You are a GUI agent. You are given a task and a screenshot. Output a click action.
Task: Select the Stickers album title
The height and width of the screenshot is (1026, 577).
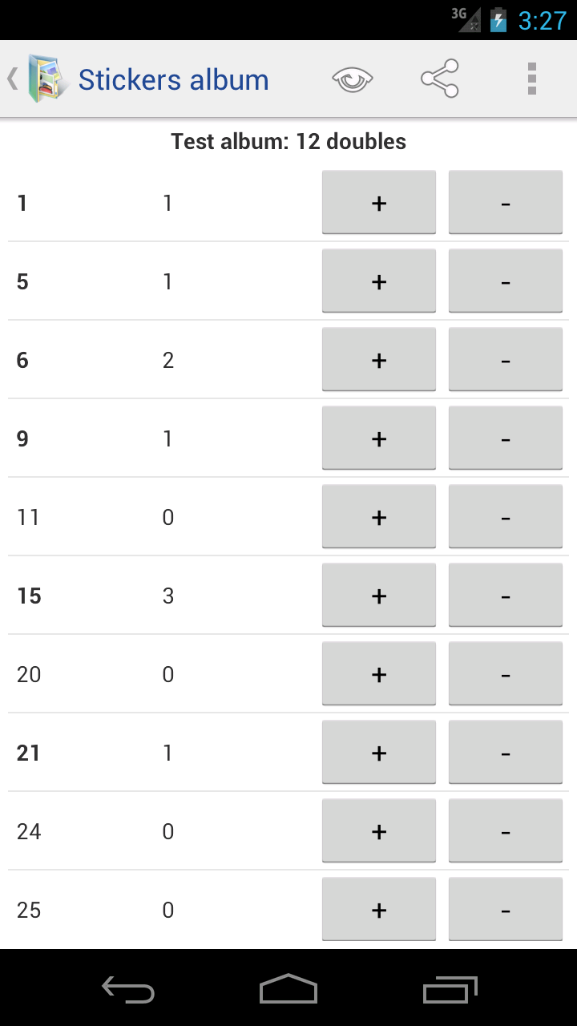(173, 80)
